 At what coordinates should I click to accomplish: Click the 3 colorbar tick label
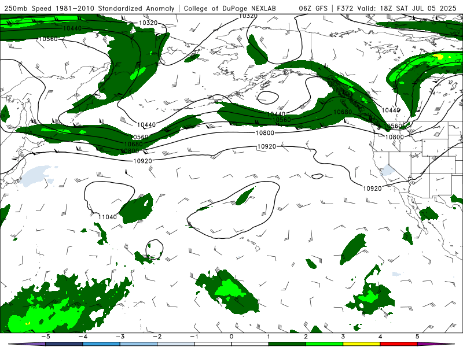click(x=343, y=337)
